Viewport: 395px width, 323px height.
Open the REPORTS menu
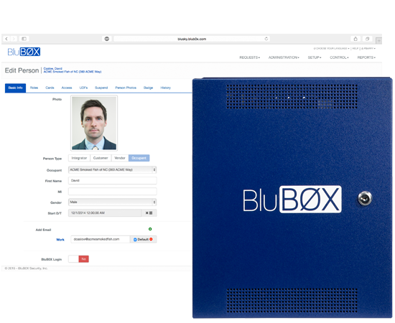click(366, 57)
